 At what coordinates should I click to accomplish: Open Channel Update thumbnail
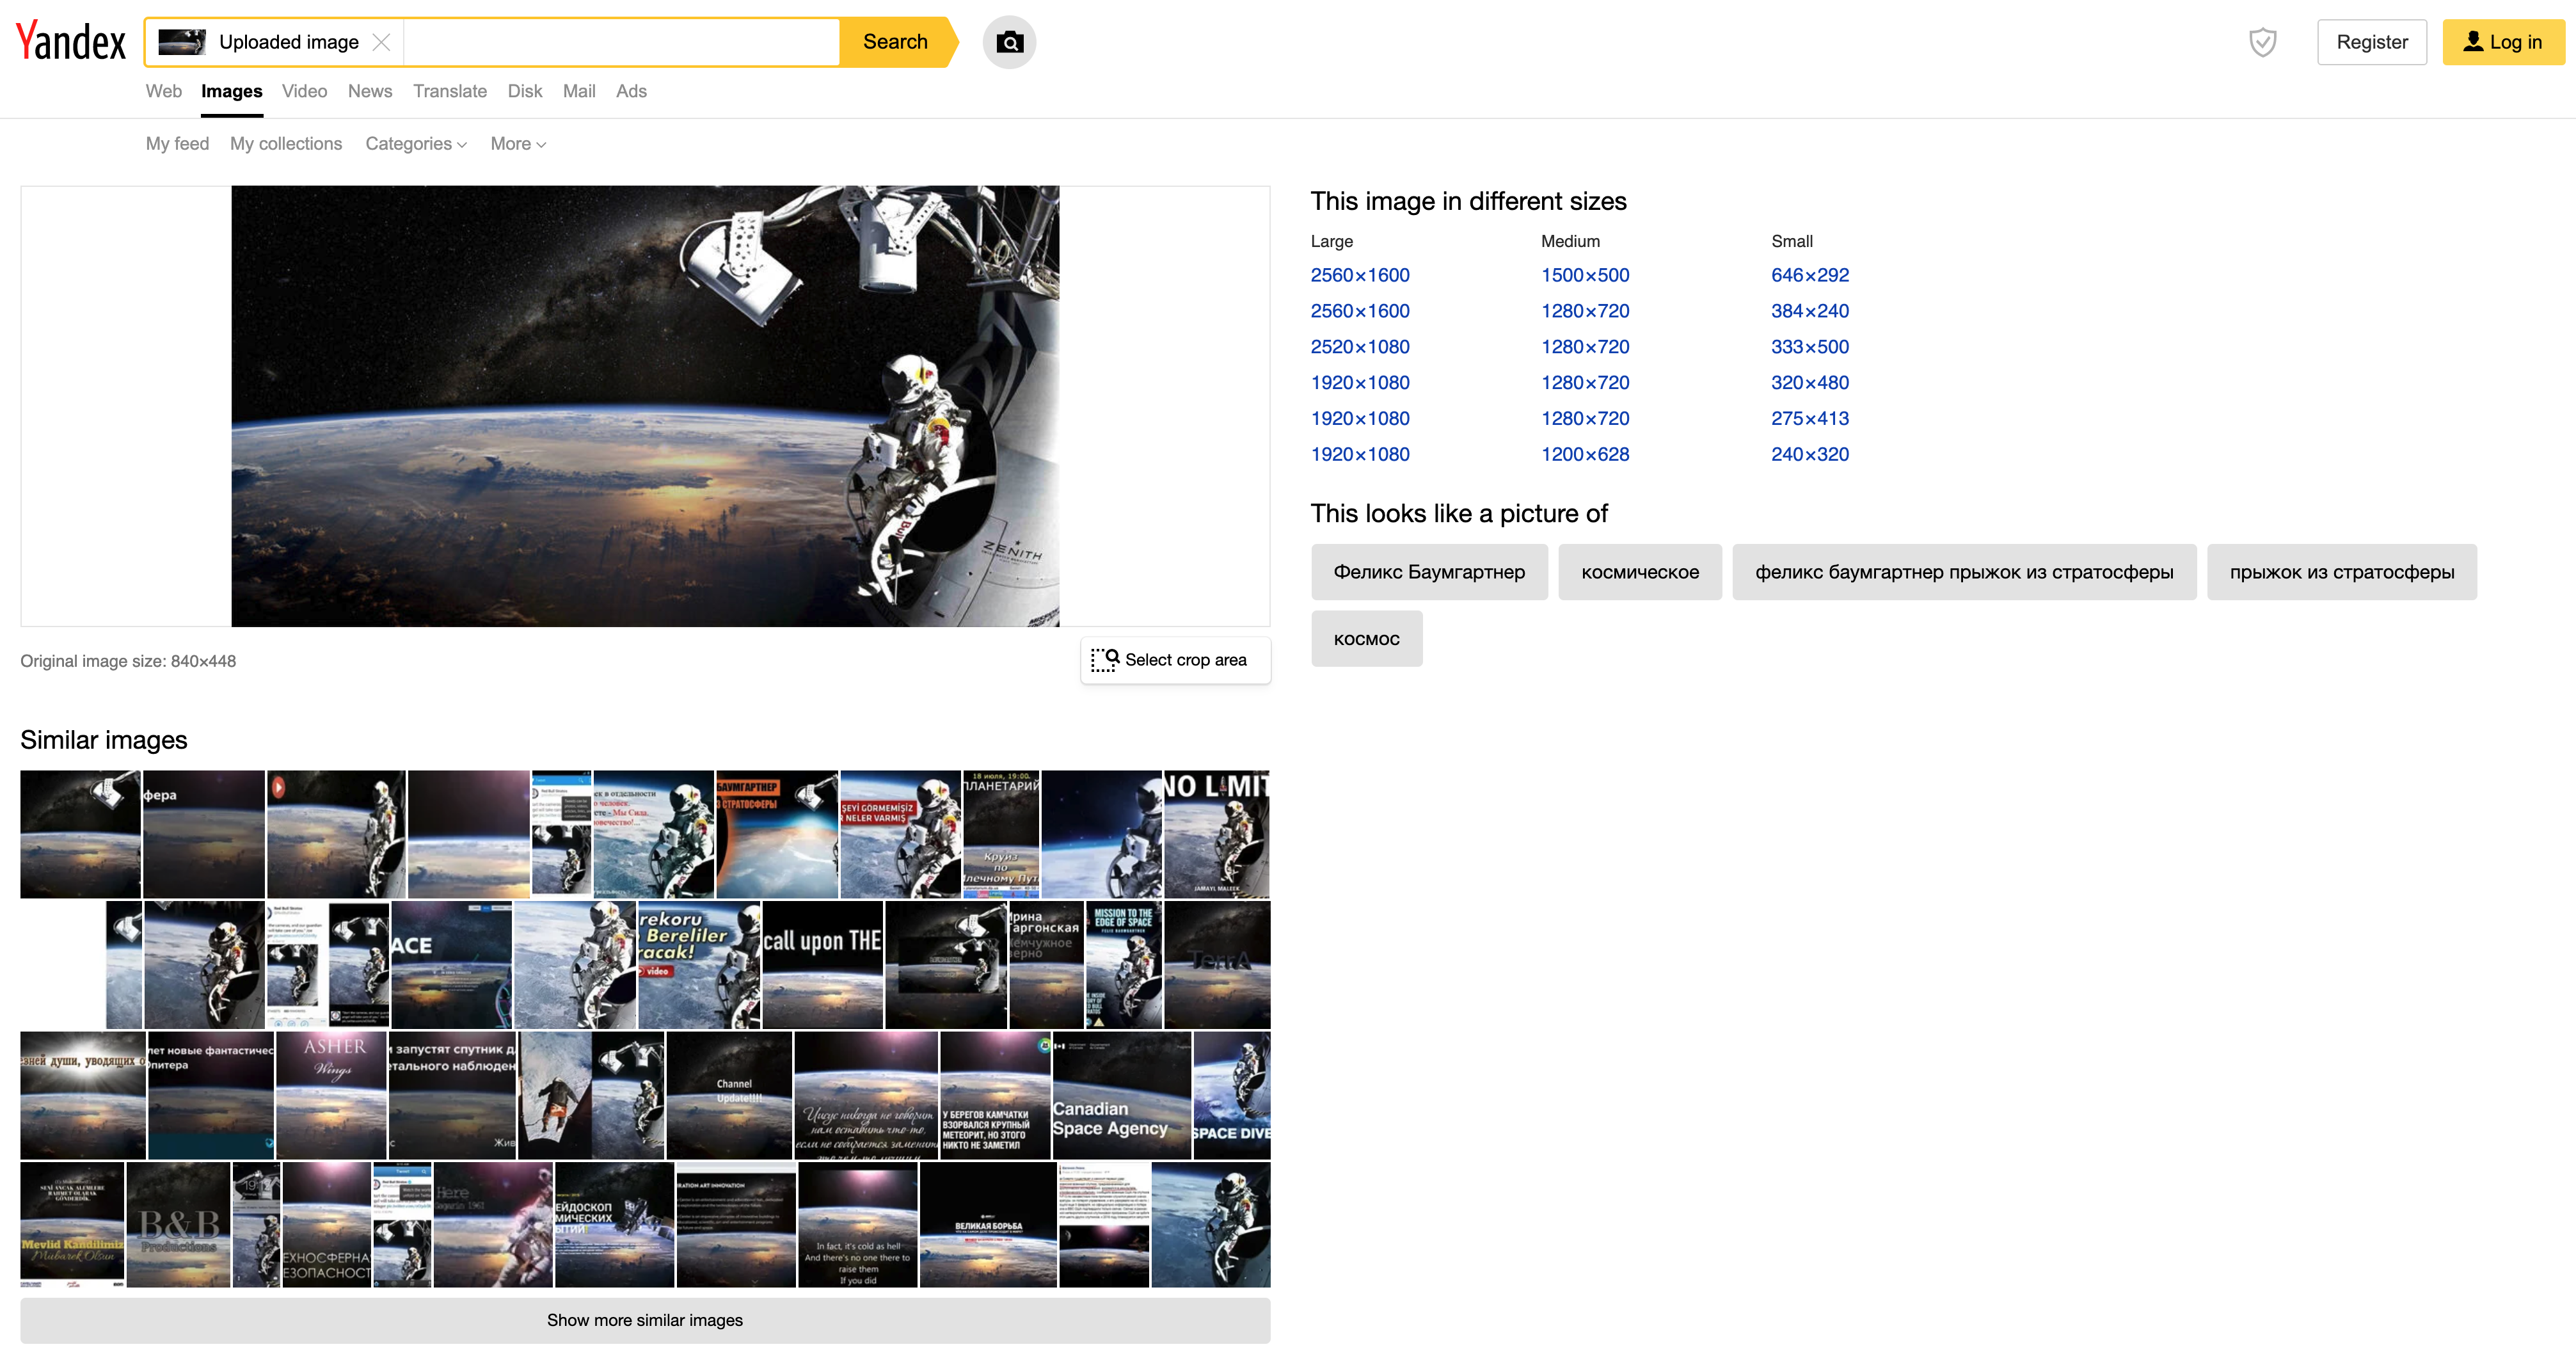[x=729, y=1096]
